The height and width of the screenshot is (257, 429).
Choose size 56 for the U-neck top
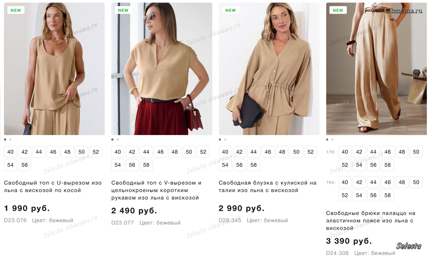click(x=24, y=165)
